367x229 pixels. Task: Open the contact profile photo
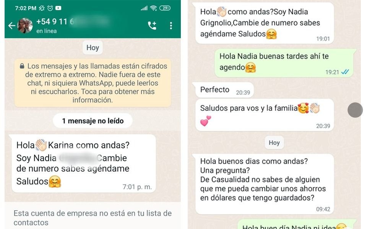[25, 26]
